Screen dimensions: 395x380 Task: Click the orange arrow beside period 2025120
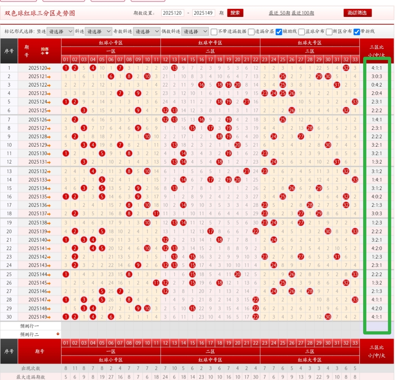coord(49,68)
